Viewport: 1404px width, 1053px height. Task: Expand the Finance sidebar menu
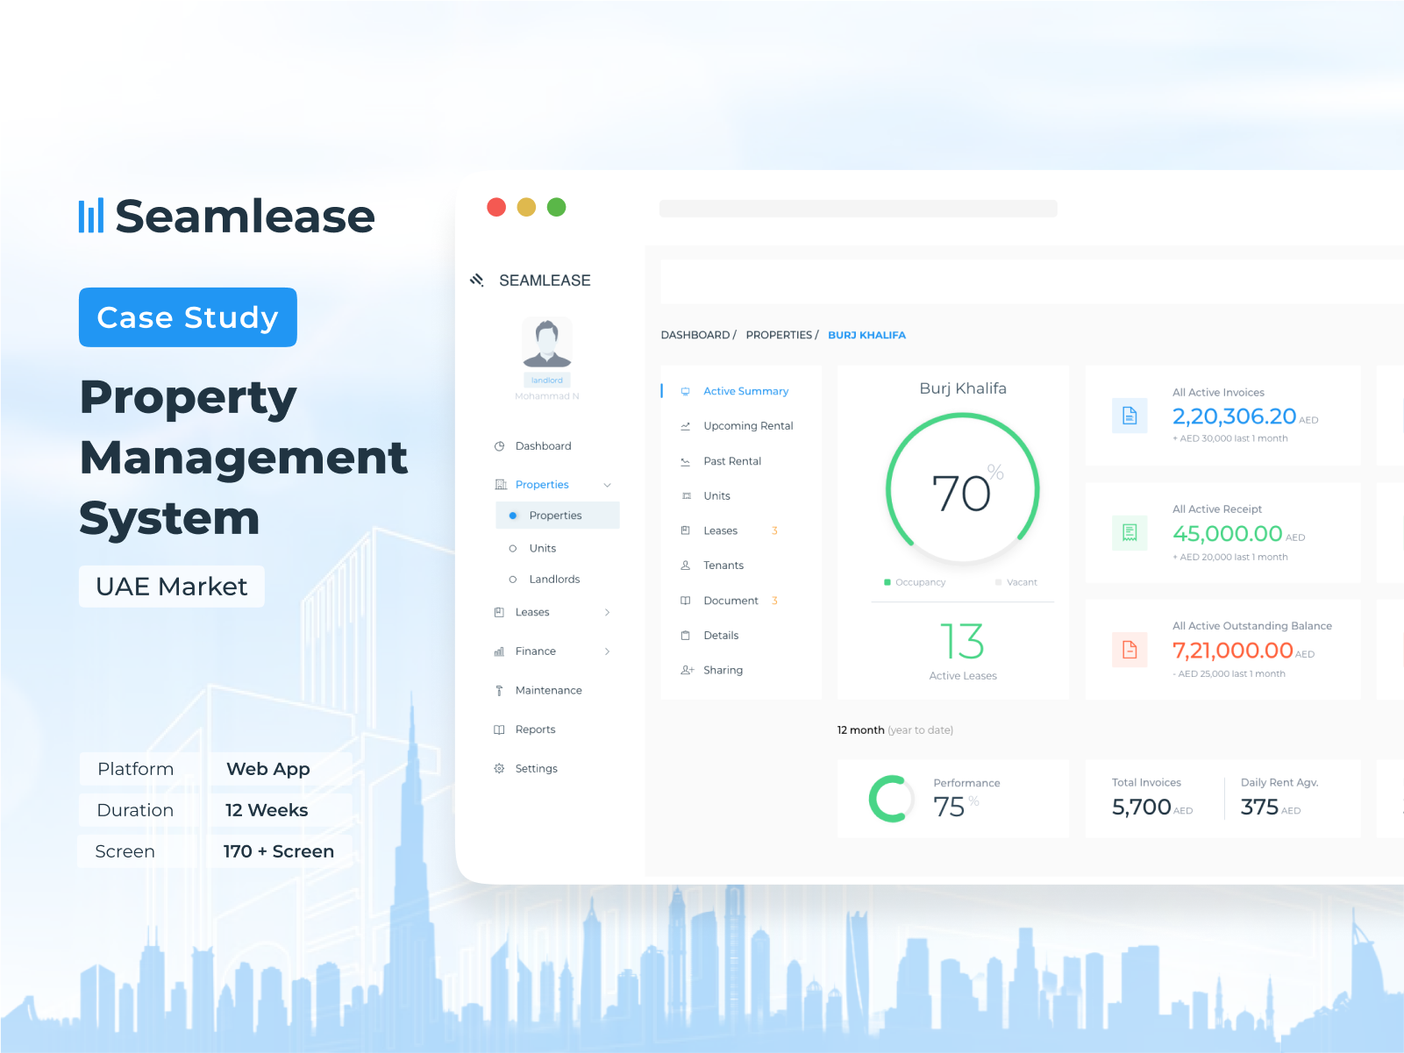607,651
